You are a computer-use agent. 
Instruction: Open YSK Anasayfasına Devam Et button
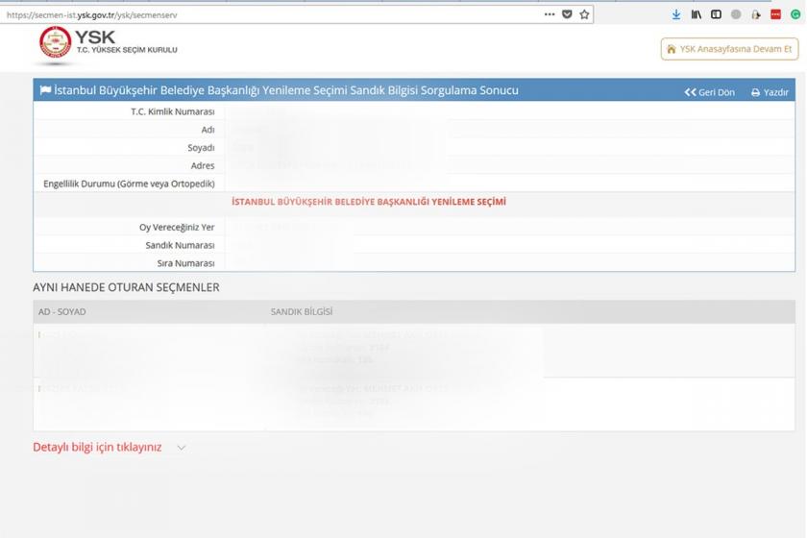729,49
